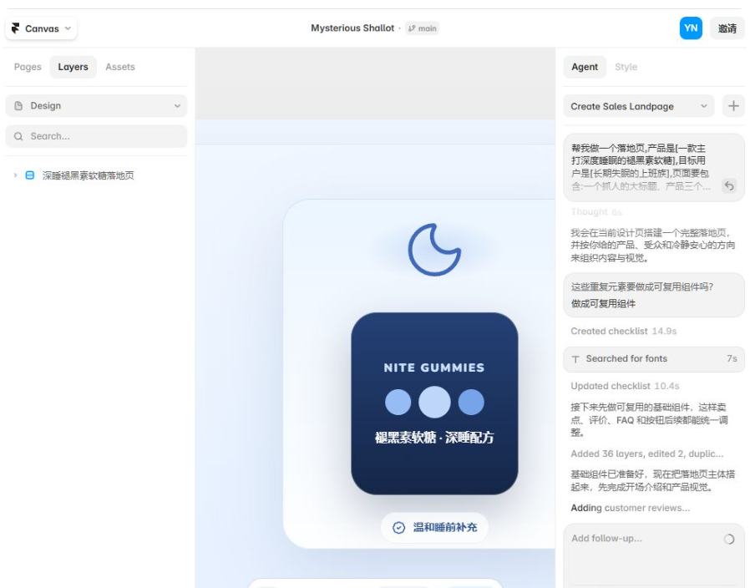
Task: Click the checkmark icon in 温和睡前补充 badge
Action: click(x=398, y=527)
